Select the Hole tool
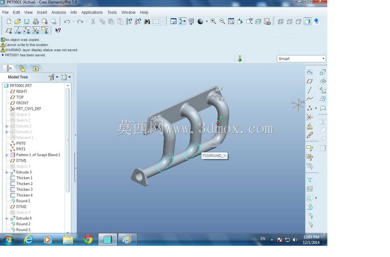390x257 pixels. coord(309,180)
